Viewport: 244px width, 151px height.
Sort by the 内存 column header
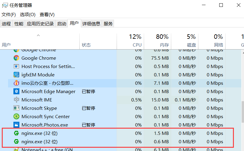(x=157, y=41)
